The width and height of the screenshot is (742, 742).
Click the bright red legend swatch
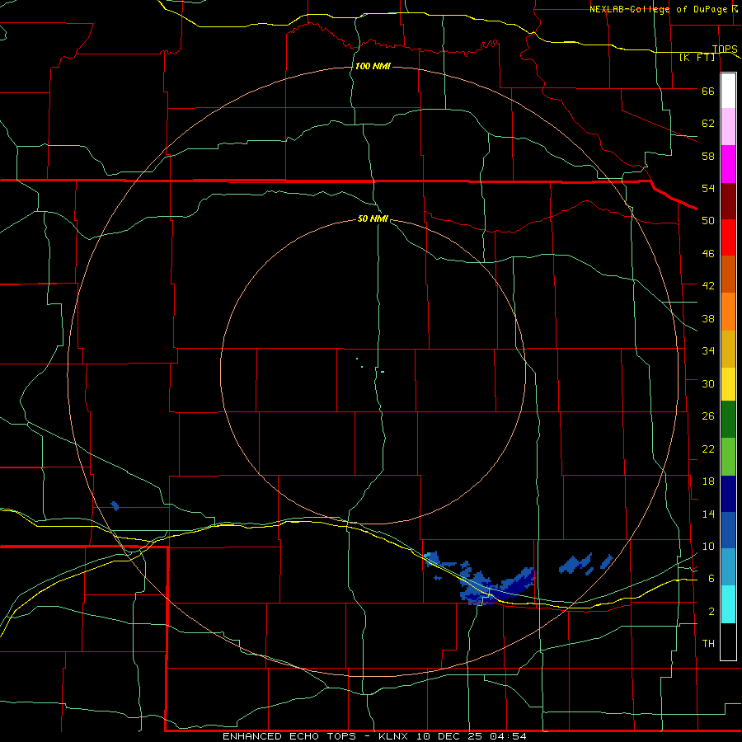click(x=728, y=237)
